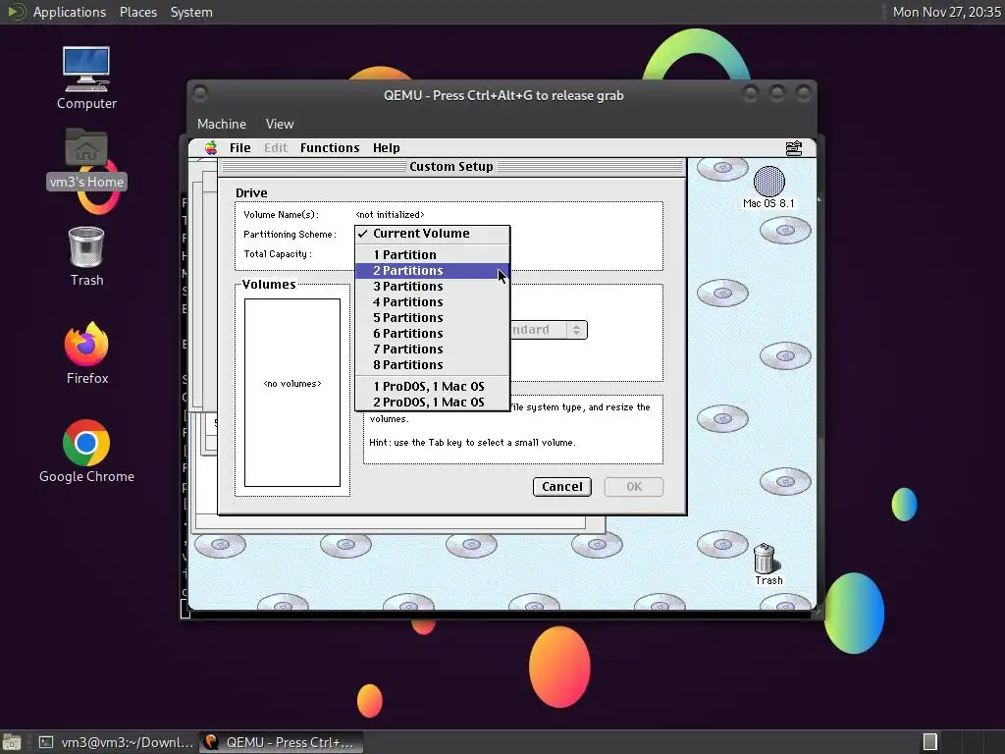Click the OK button in Custom Setup
The image size is (1005, 754).
pyautogui.click(x=634, y=487)
